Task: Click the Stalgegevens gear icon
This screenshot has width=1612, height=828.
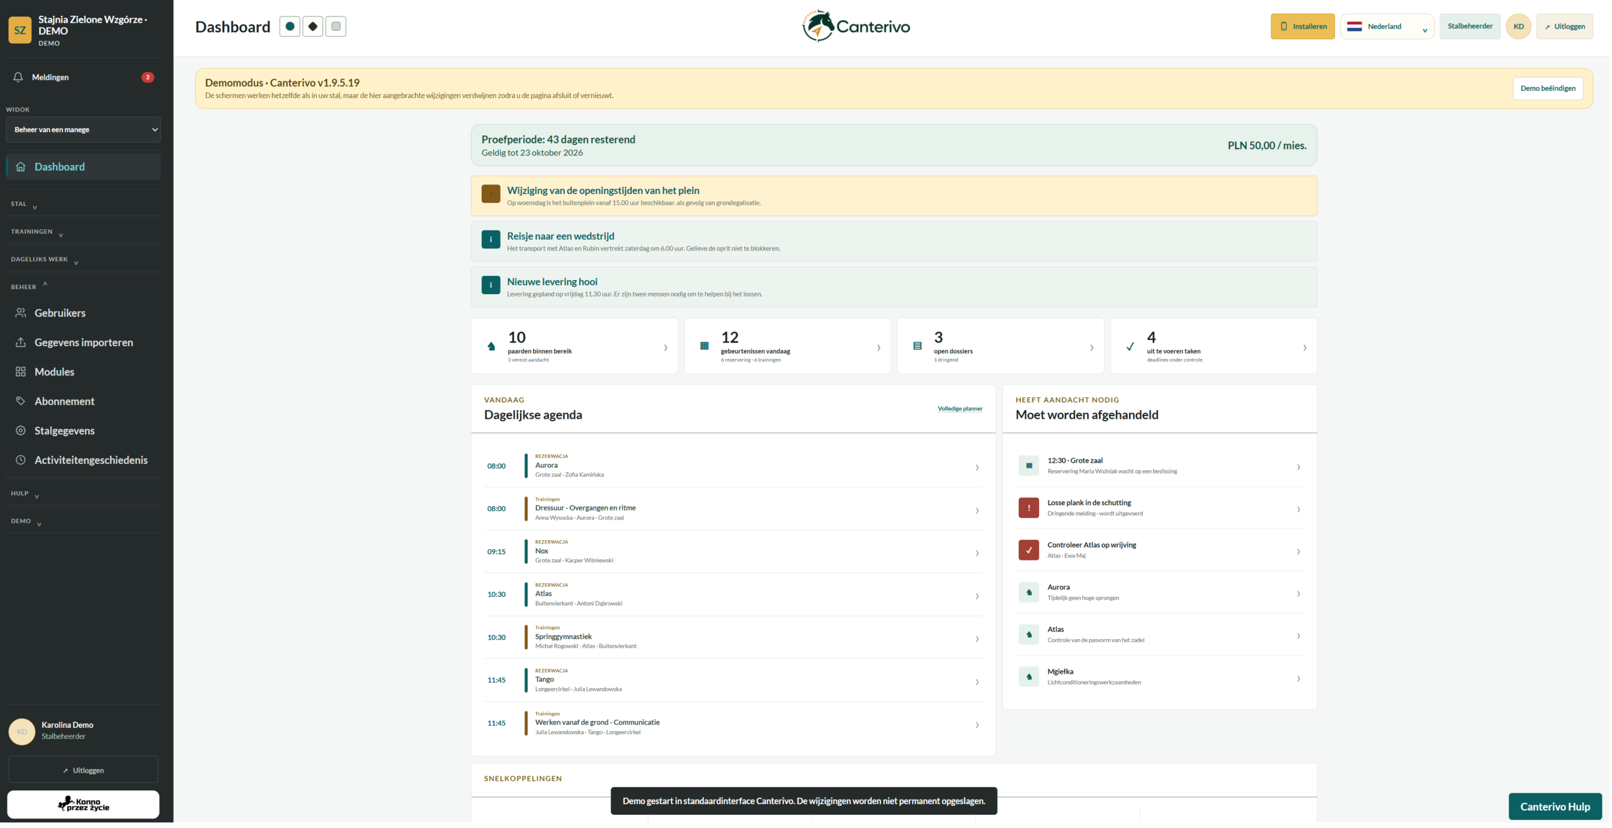Action: [21, 431]
